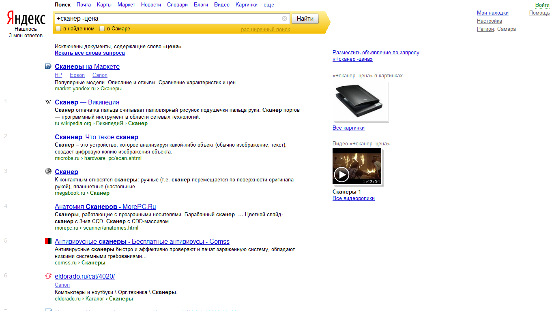
Task: Open 'Сканнер. Что такое сканер.' result
Action: tap(97, 137)
